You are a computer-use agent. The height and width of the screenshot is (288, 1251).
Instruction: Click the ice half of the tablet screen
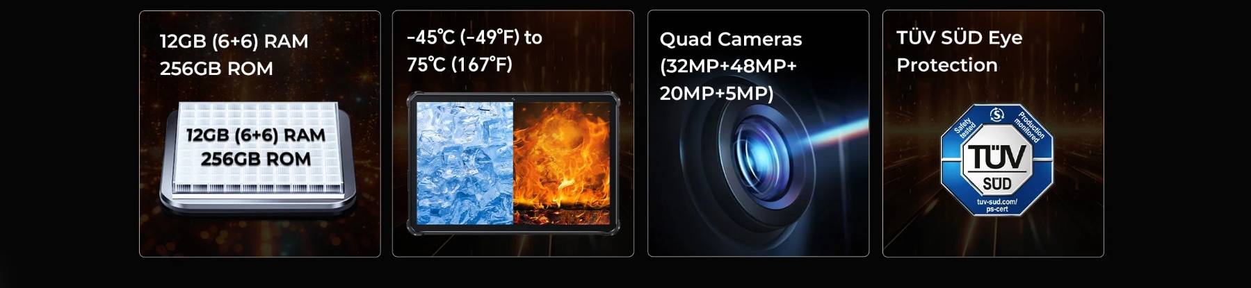tap(465, 163)
